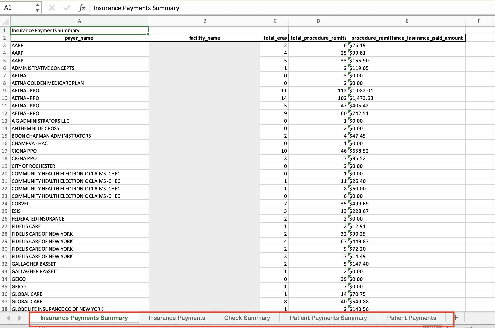Open the Name Box dropdown arrows

pyautogui.click(x=37, y=8)
